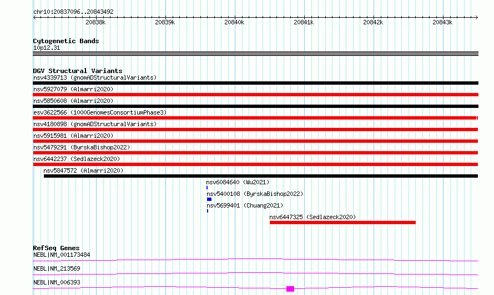This screenshot has height=295, width=494.
Task: Click the nsv6084640 (Wu2021) label
Action: pyautogui.click(x=238, y=182)
